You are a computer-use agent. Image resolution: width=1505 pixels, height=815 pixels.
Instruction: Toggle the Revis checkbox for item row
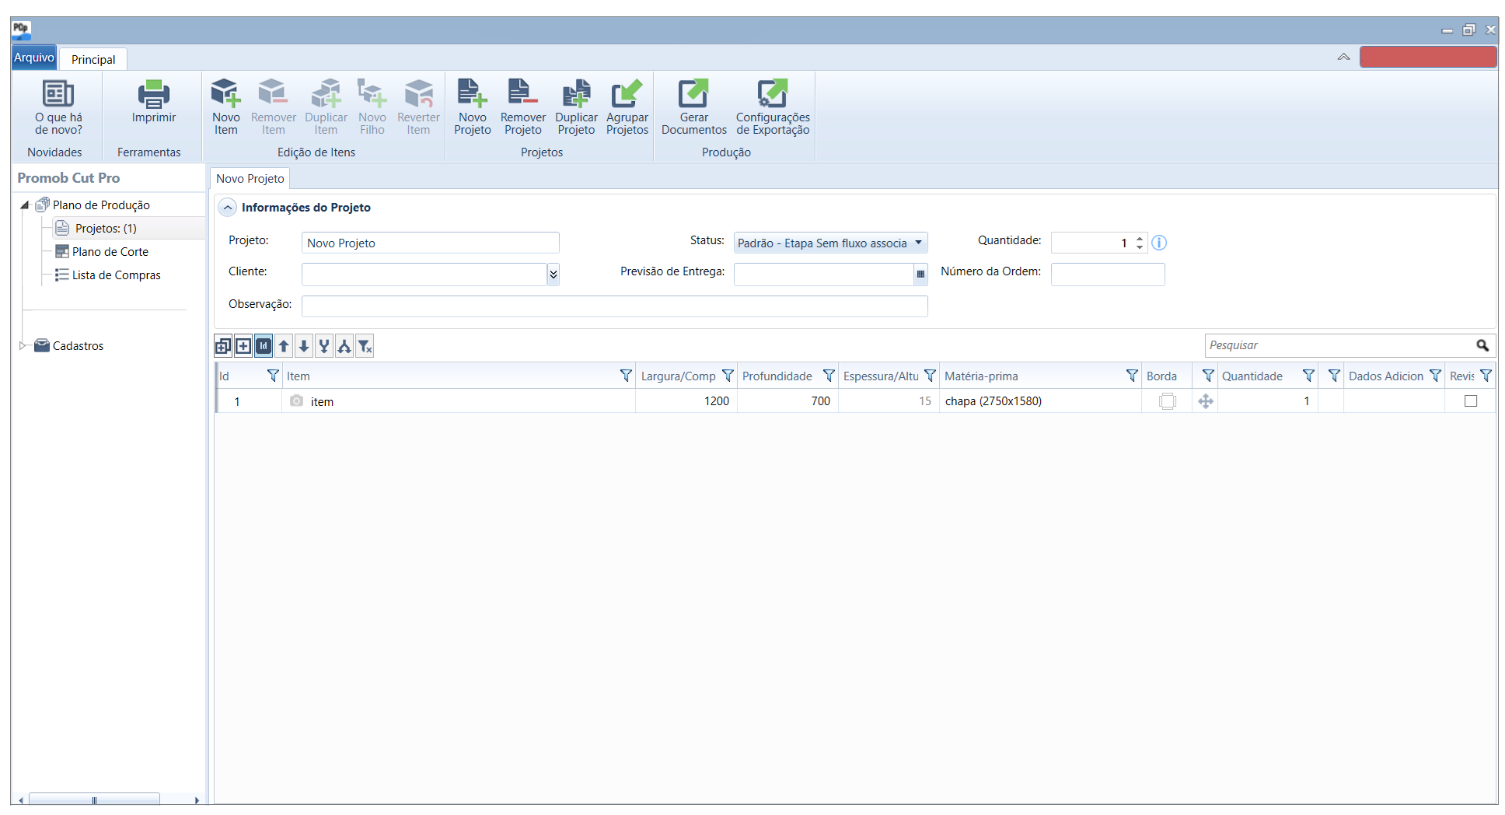[x=1470, y=401]
